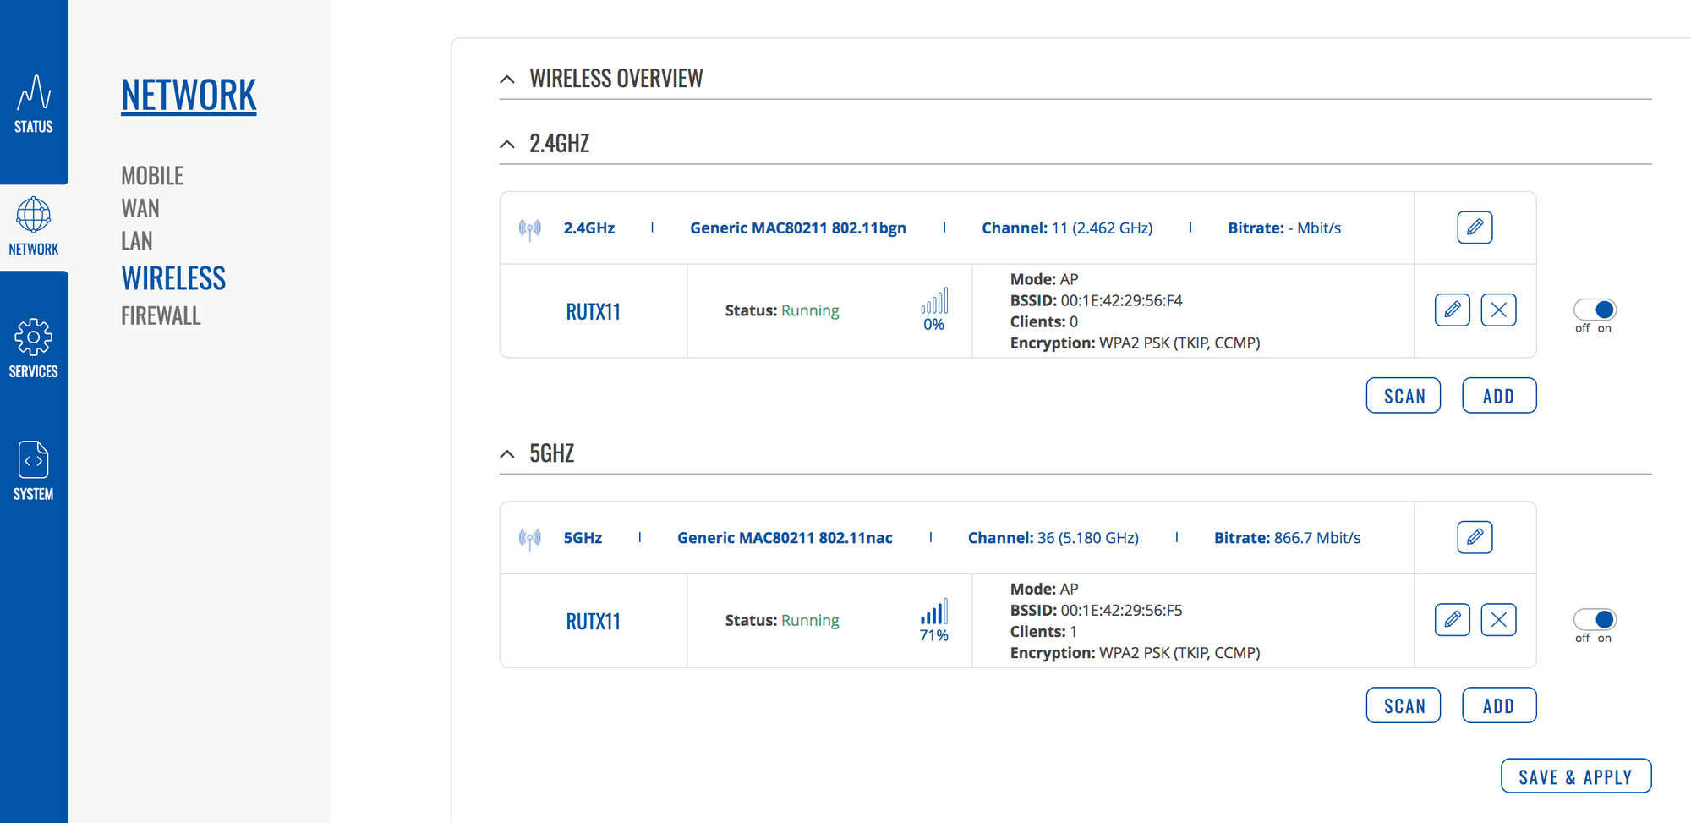Viewport: 1691px width, 823px height.
Task: Click the 2.4GHz band label
Action: pyautogui.click(x=589, y=228)
